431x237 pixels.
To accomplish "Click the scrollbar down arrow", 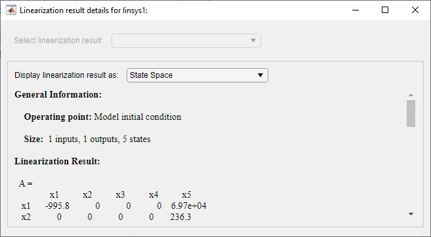I will (411, 214).
